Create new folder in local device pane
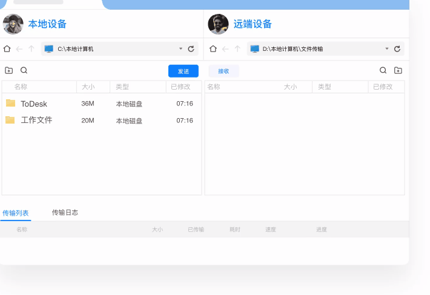Viewport: 430px width, 295px height. (8, 70)
